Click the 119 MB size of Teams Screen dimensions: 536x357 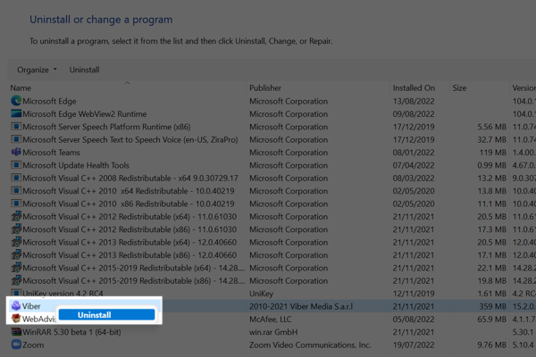492,153
